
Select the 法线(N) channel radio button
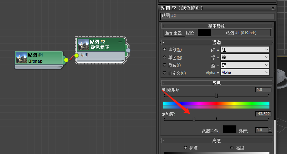pyautogui.click(x=165, y=50)
